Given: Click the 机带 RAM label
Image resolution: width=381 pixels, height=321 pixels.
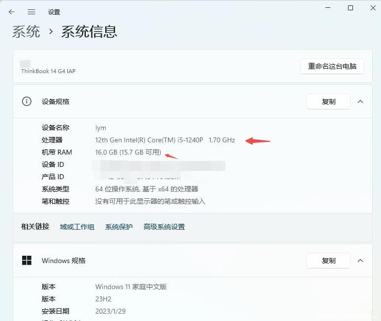Looking at the screenshot, I should click(57, 152).
